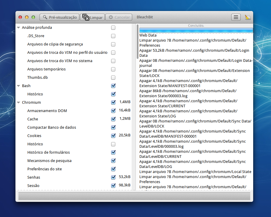The height and width of the screenshot is (217, 271).
Task: Check Arquivos de troca do VIM no perfil do usuário
Action: pos(113,53)
